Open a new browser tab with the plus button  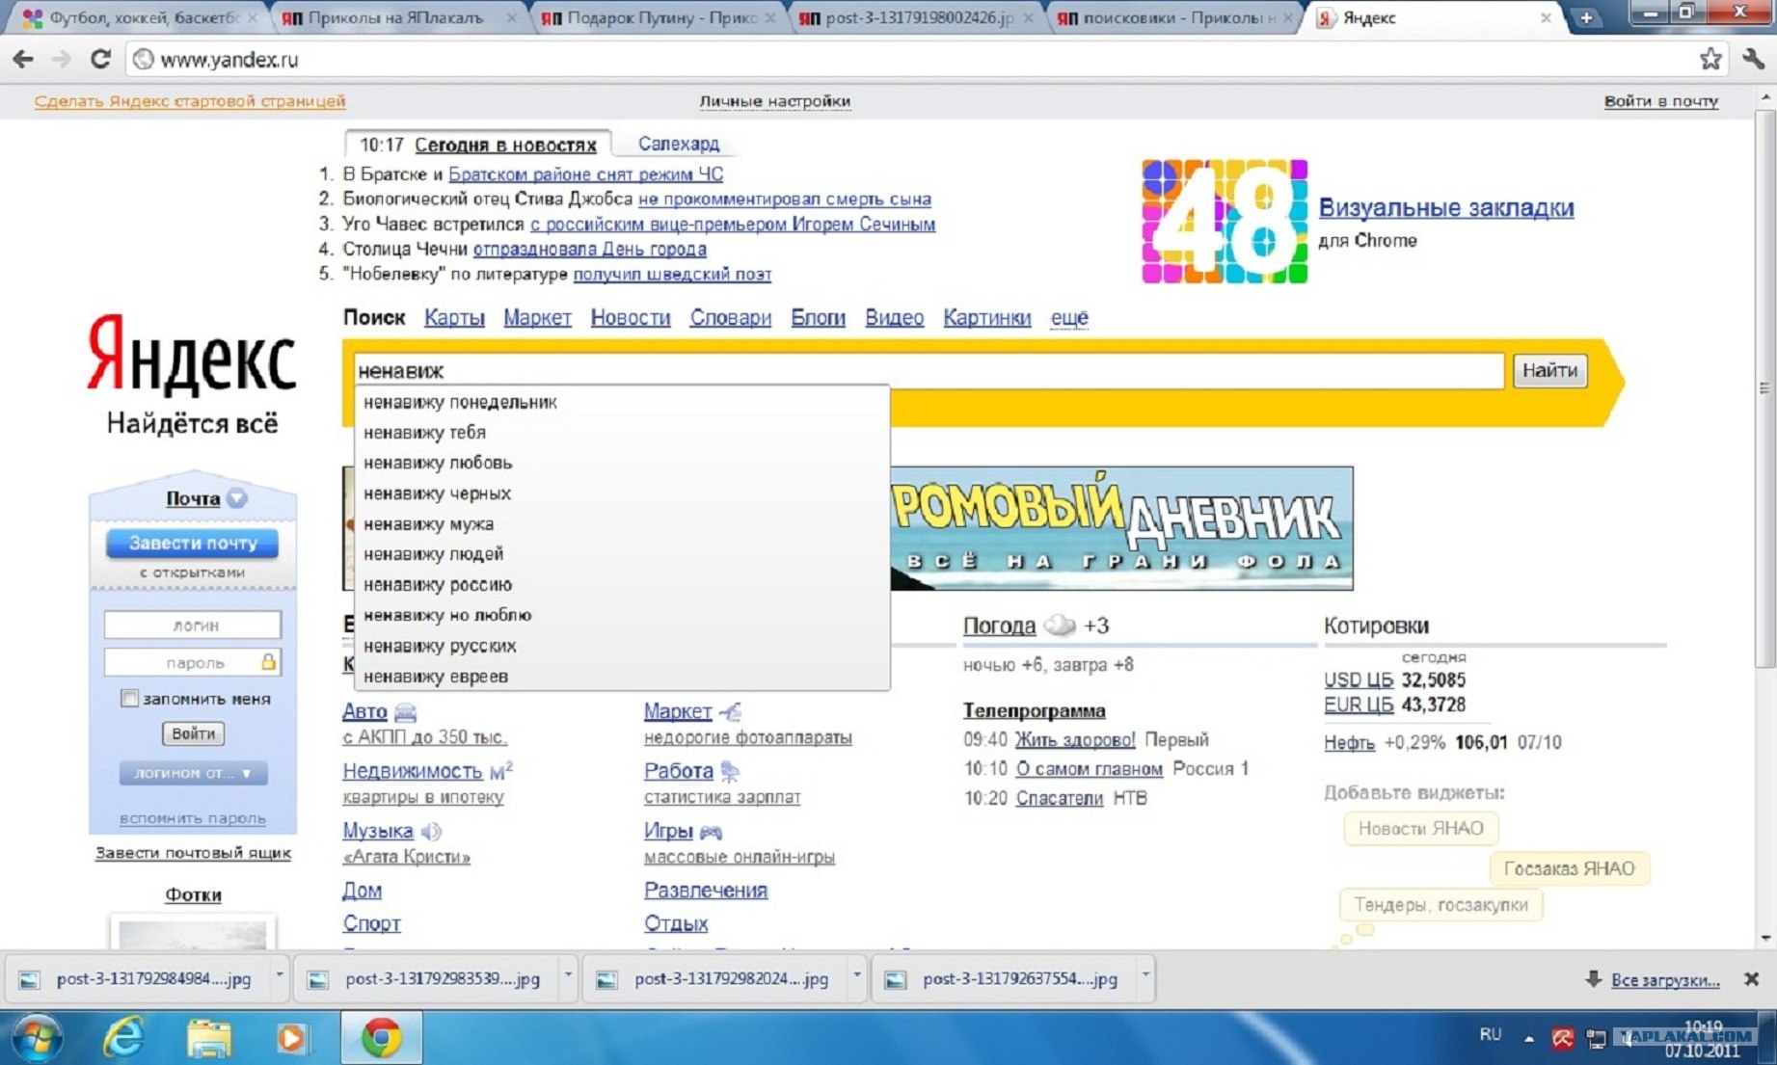(x=1586, y=17)
